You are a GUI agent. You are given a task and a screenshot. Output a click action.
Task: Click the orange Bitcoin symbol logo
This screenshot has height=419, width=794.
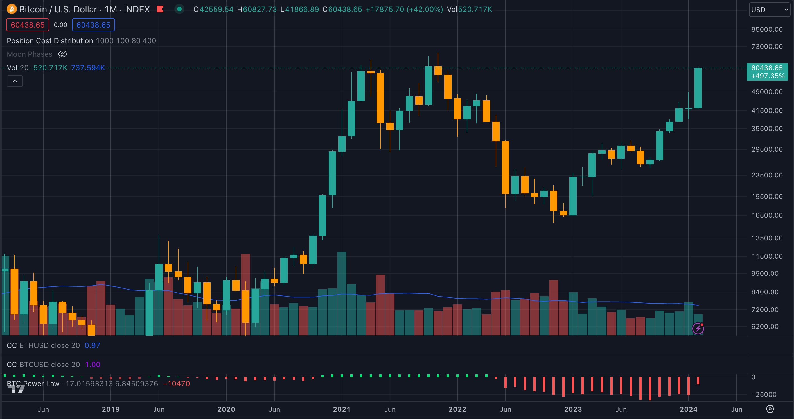[12, 9]
